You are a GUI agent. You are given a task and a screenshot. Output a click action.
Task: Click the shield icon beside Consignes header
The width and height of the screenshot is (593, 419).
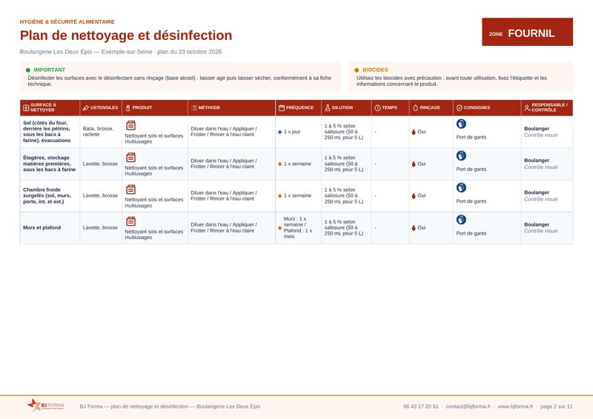click(460, 107)
